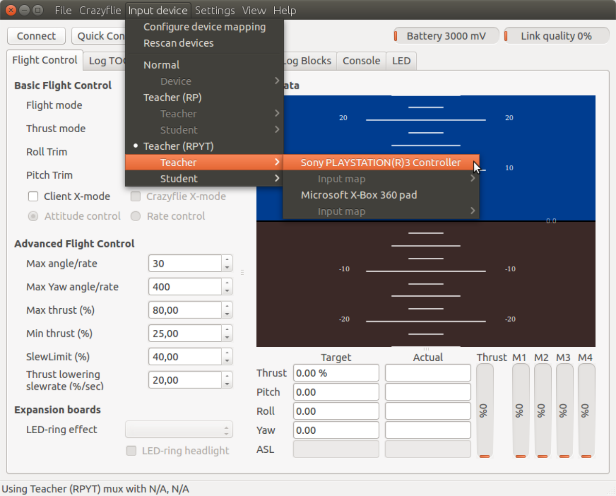Open the Help menu

(284, 10)
